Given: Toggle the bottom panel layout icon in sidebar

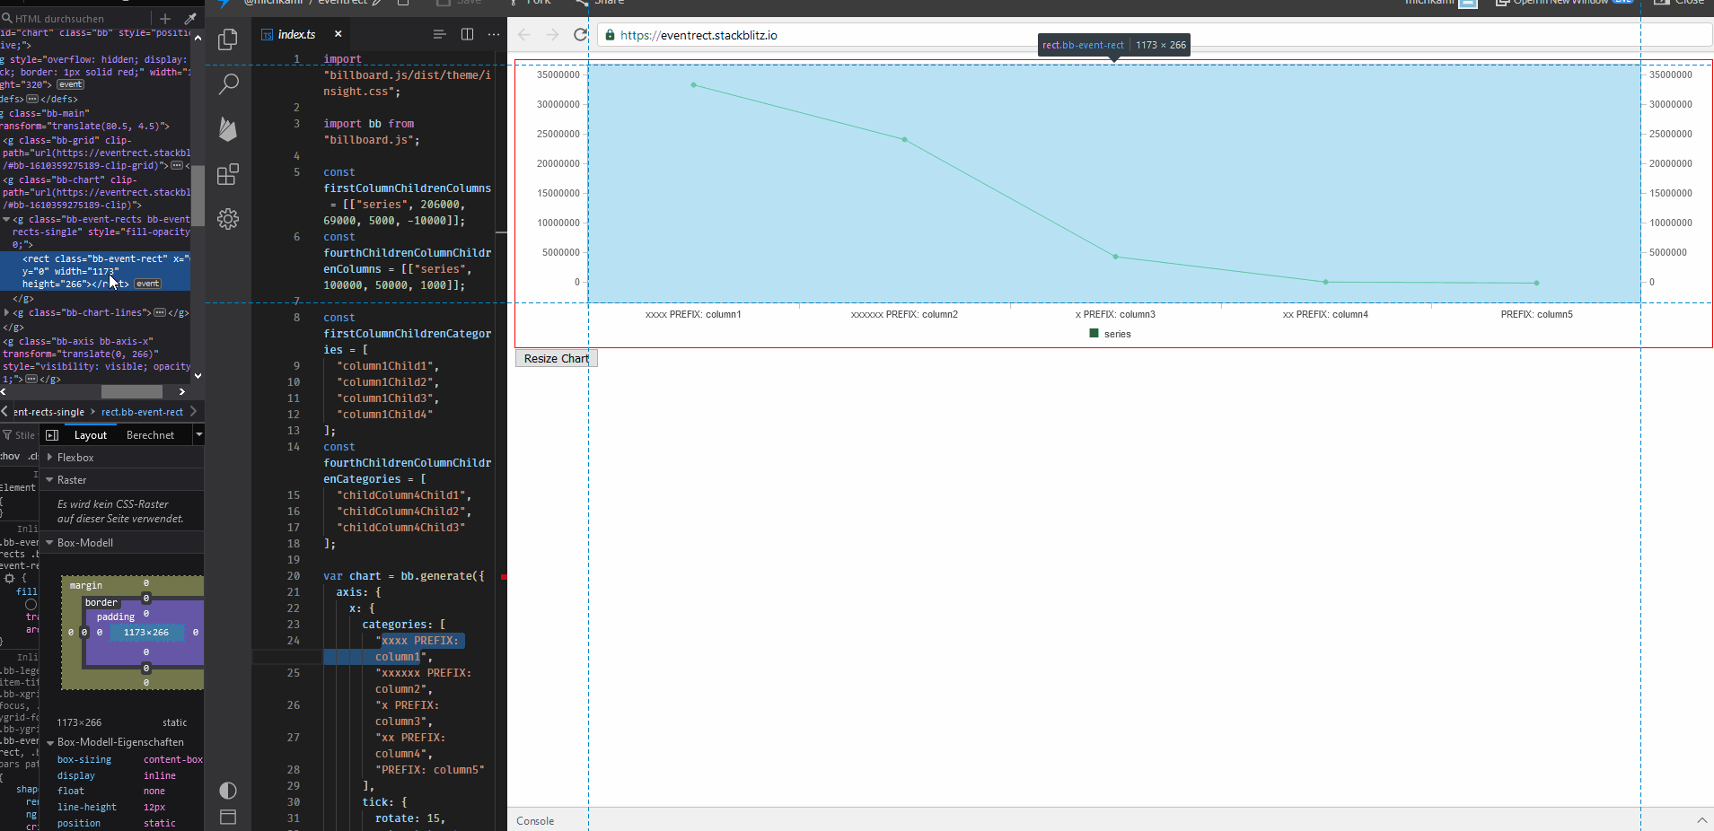Looking at the screenshot, I should 228,818.
